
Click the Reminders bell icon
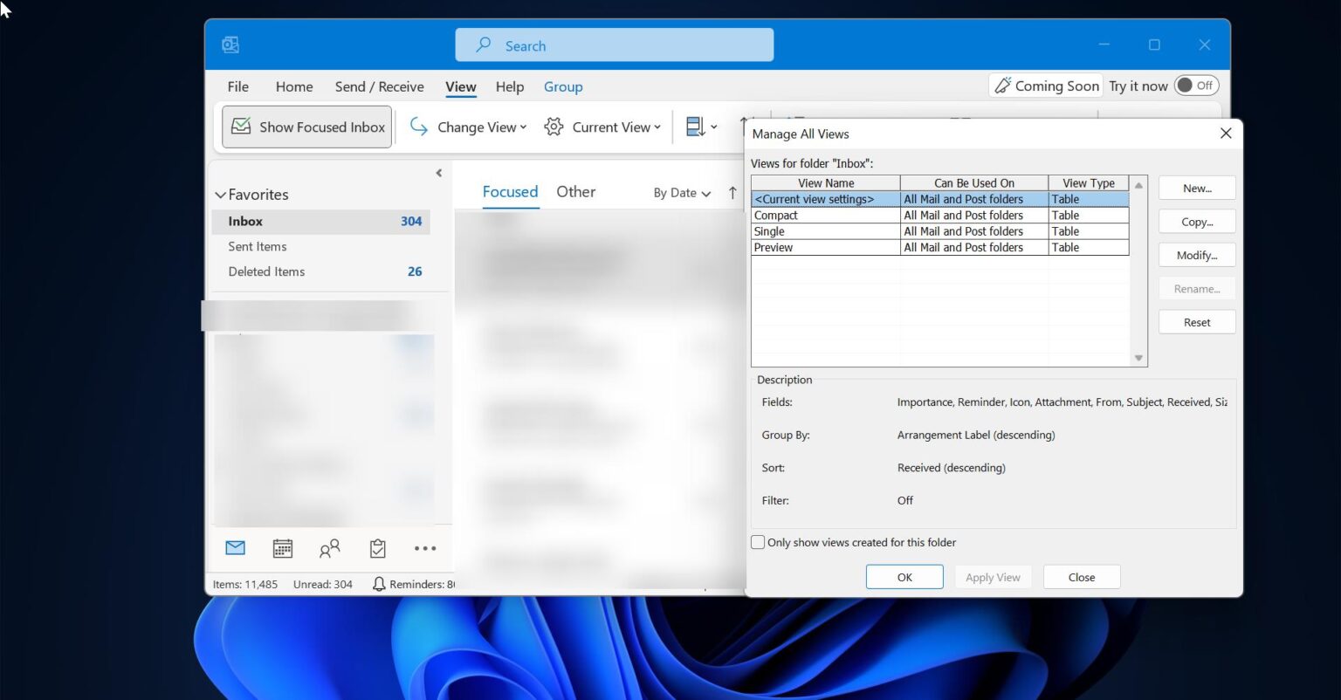coord(379,583)
